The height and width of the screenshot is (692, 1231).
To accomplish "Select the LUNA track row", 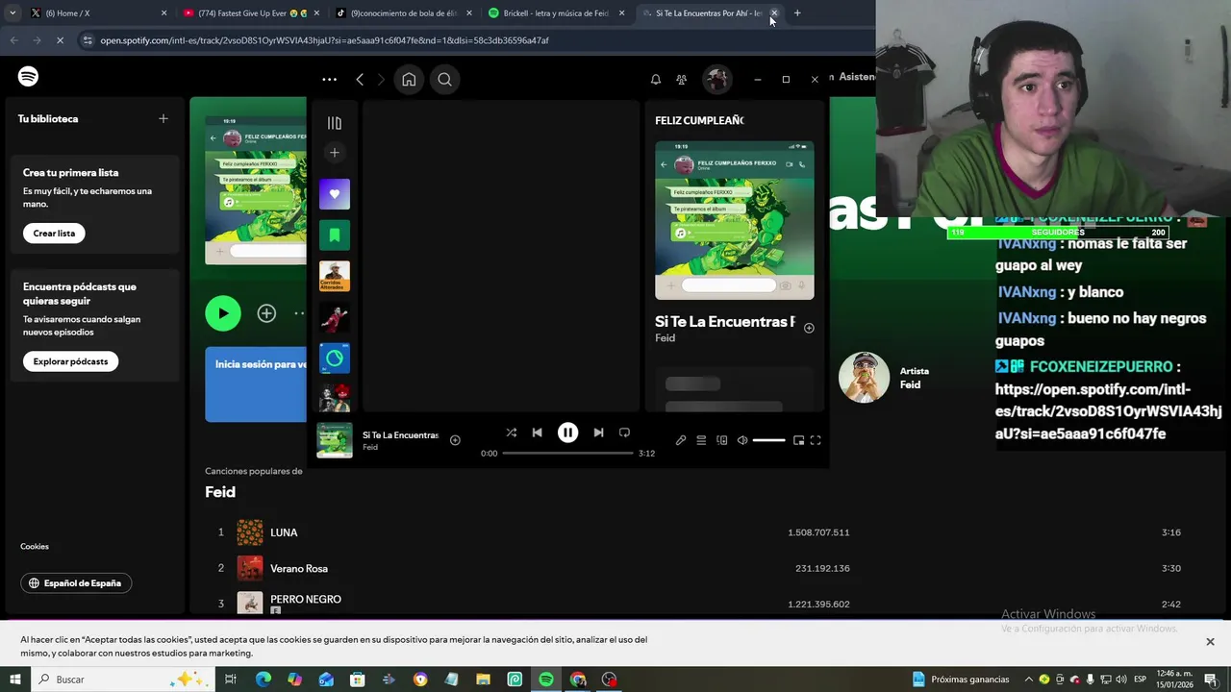I will 693,532.
